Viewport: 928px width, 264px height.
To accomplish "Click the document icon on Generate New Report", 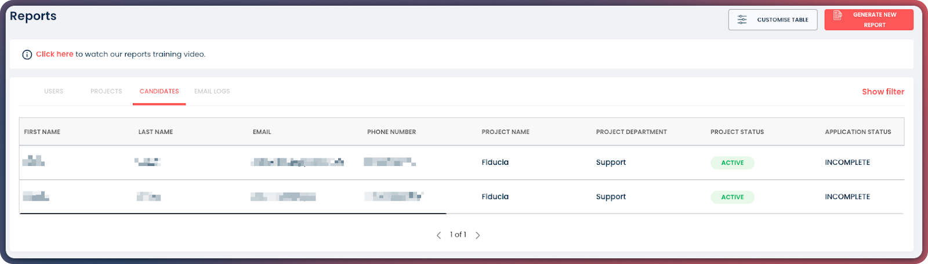I will pos(838,16).
